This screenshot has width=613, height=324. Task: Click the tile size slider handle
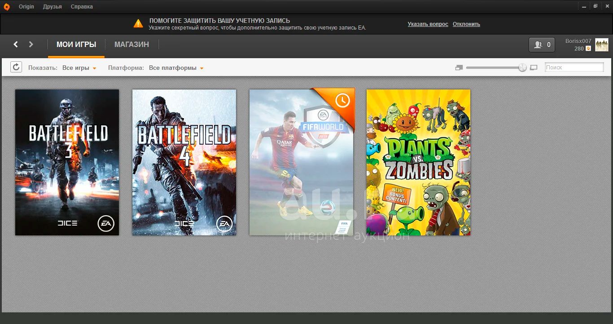tap(522, 68)
